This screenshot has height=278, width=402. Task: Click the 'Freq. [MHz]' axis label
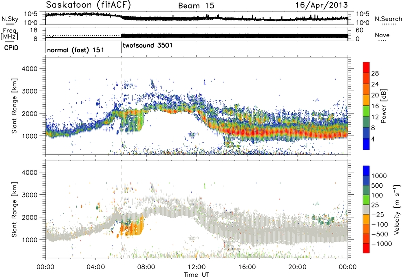(x=9, y=34)
